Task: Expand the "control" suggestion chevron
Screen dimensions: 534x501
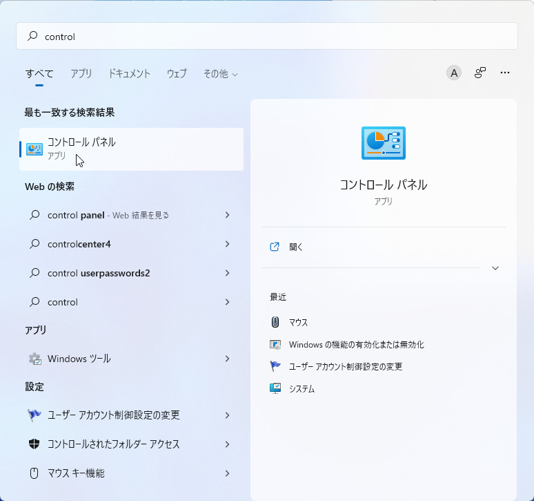Action: [227, 302]
